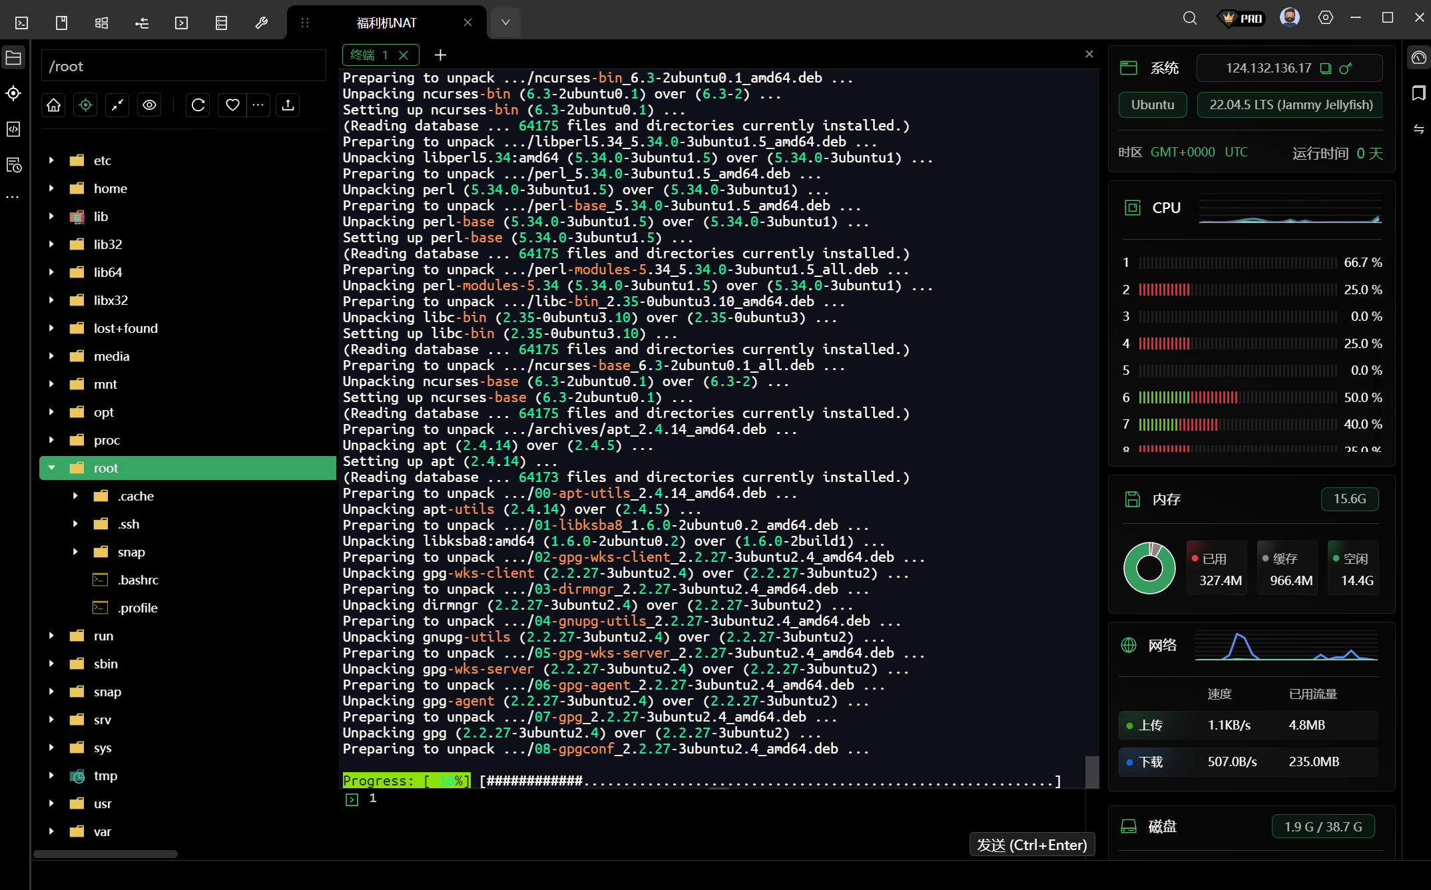Click the terminal vertical scrollbar thumb
Image resolution: width=1431 pixels, height=890 pixels.
pyautogui.click(x=1091, y=772)
